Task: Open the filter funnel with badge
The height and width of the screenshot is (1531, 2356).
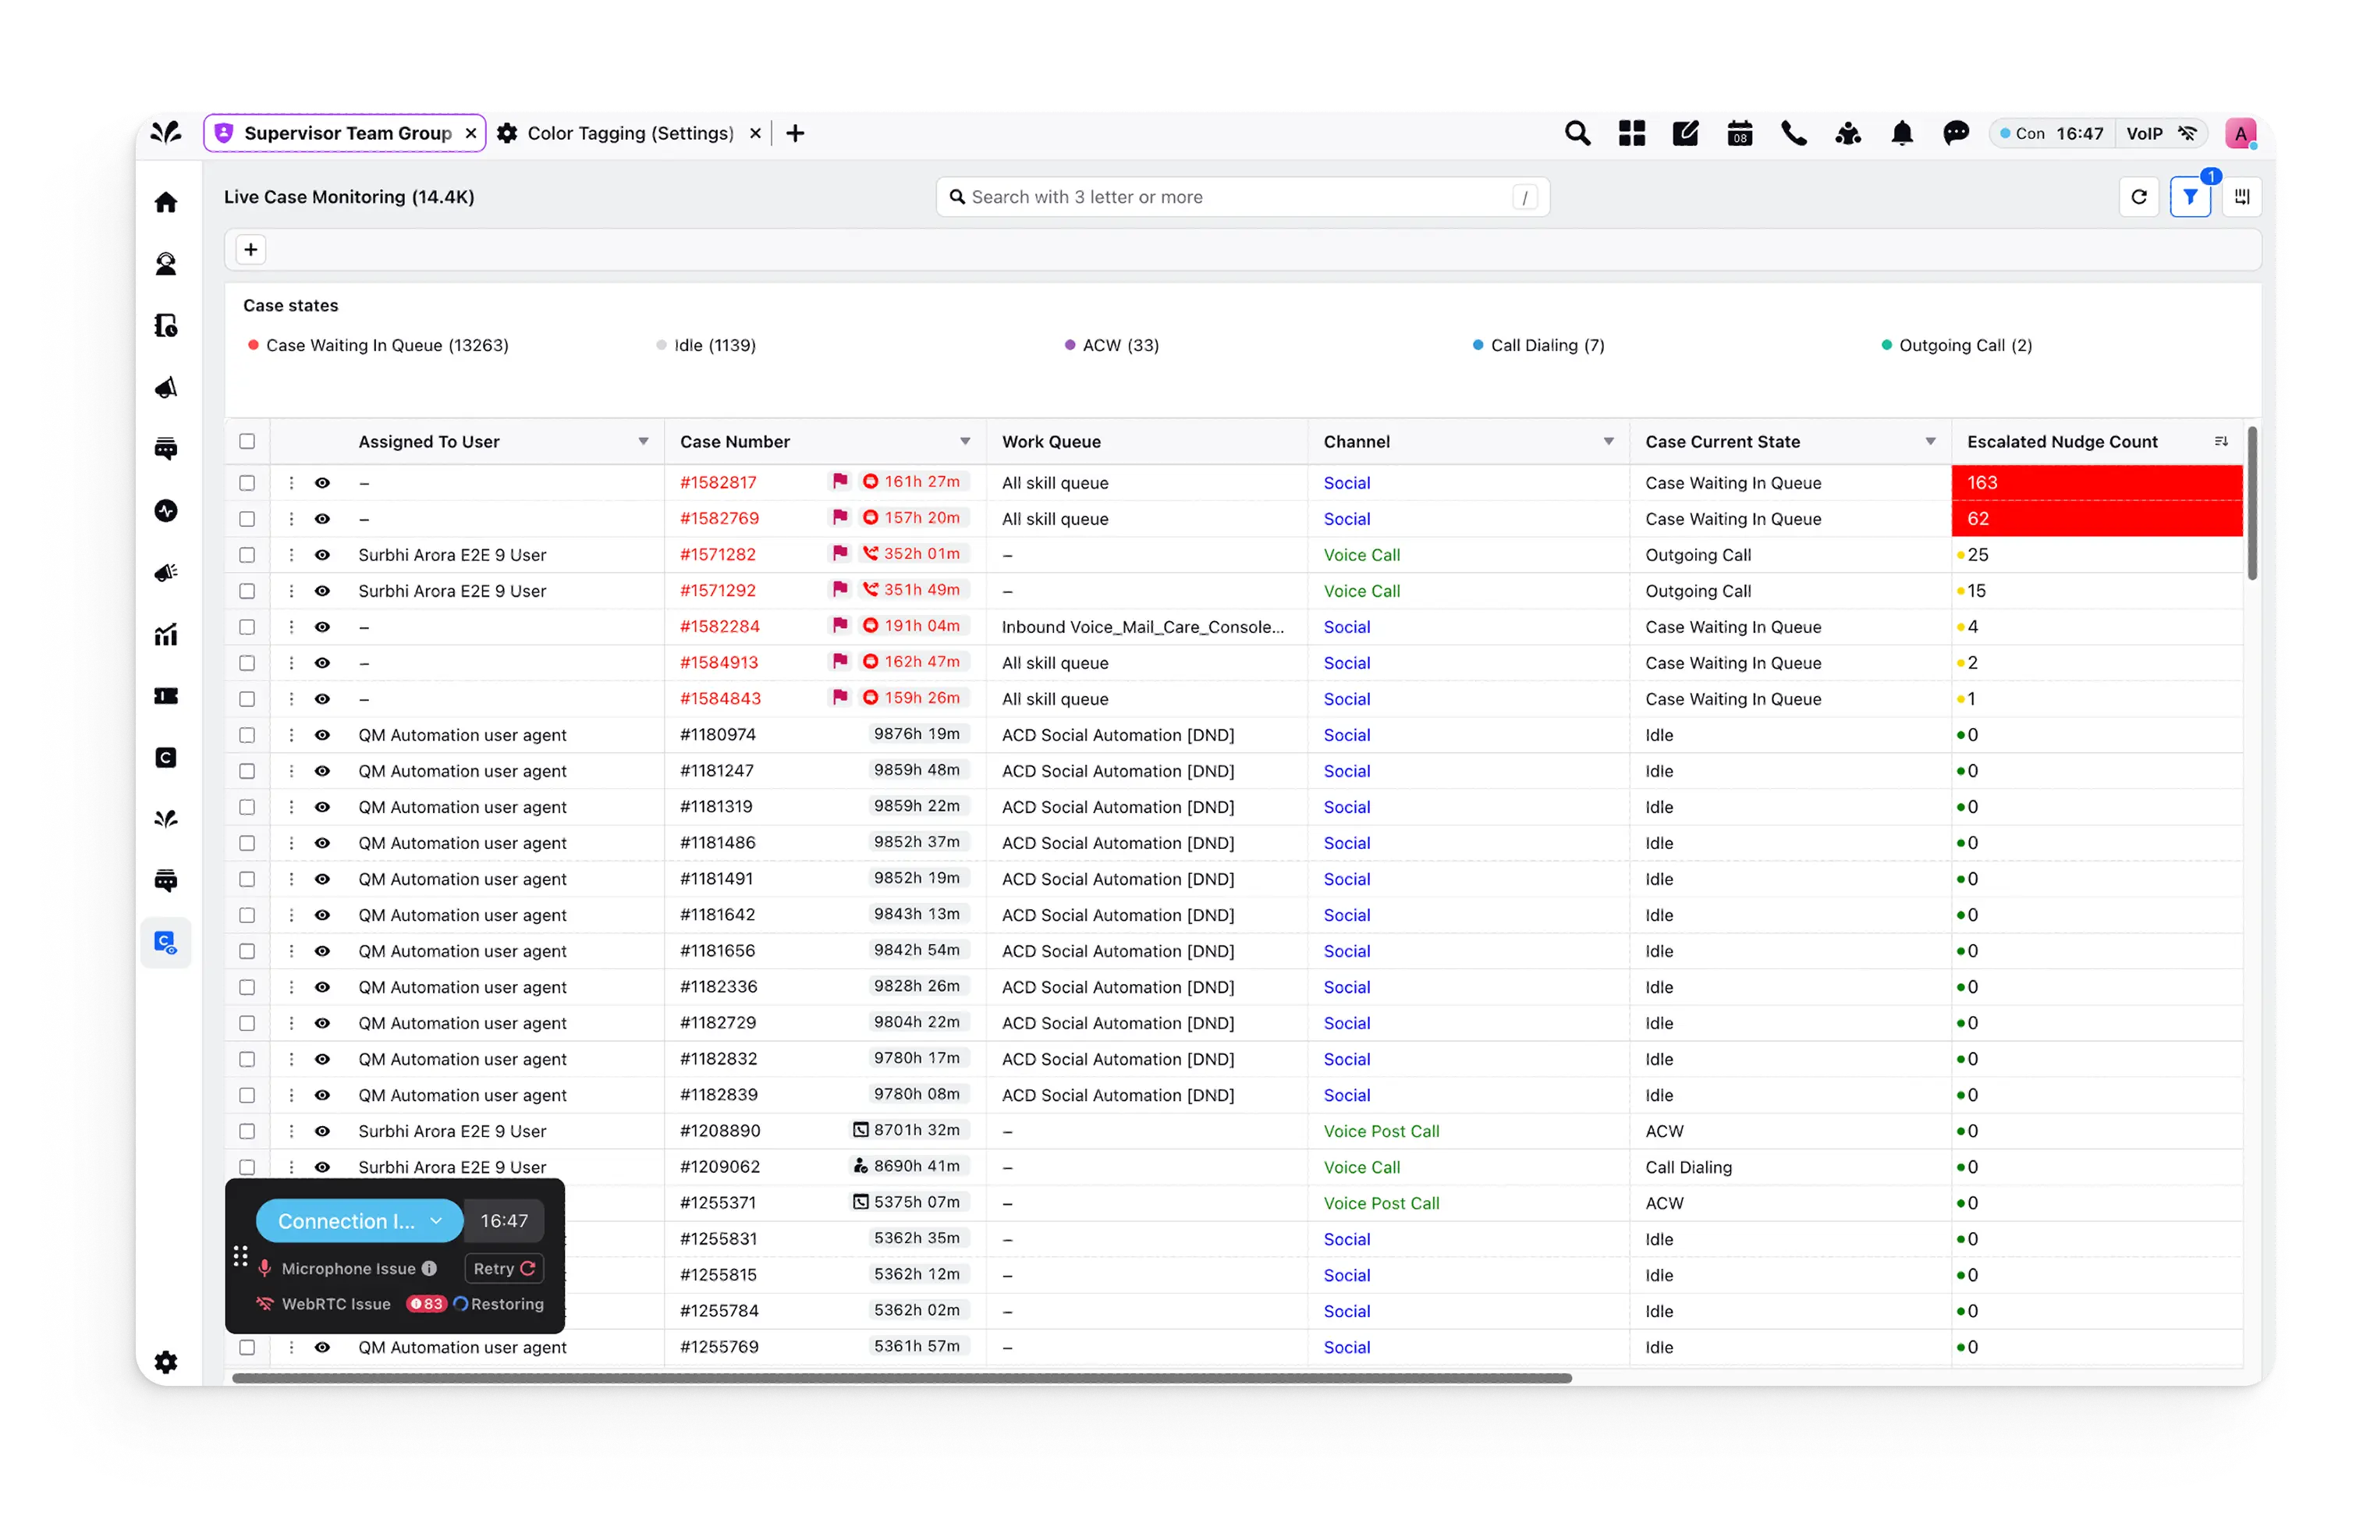Action: 2190,197
